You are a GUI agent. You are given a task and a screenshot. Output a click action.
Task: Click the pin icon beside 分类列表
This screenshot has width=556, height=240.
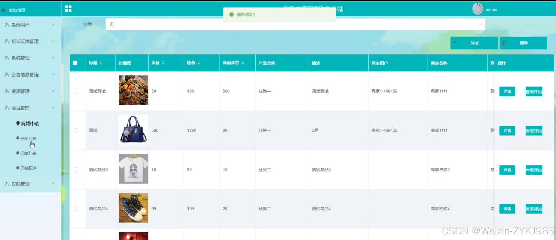coord(18,139)
